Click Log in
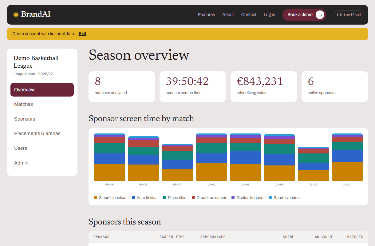 pos(269,14)
